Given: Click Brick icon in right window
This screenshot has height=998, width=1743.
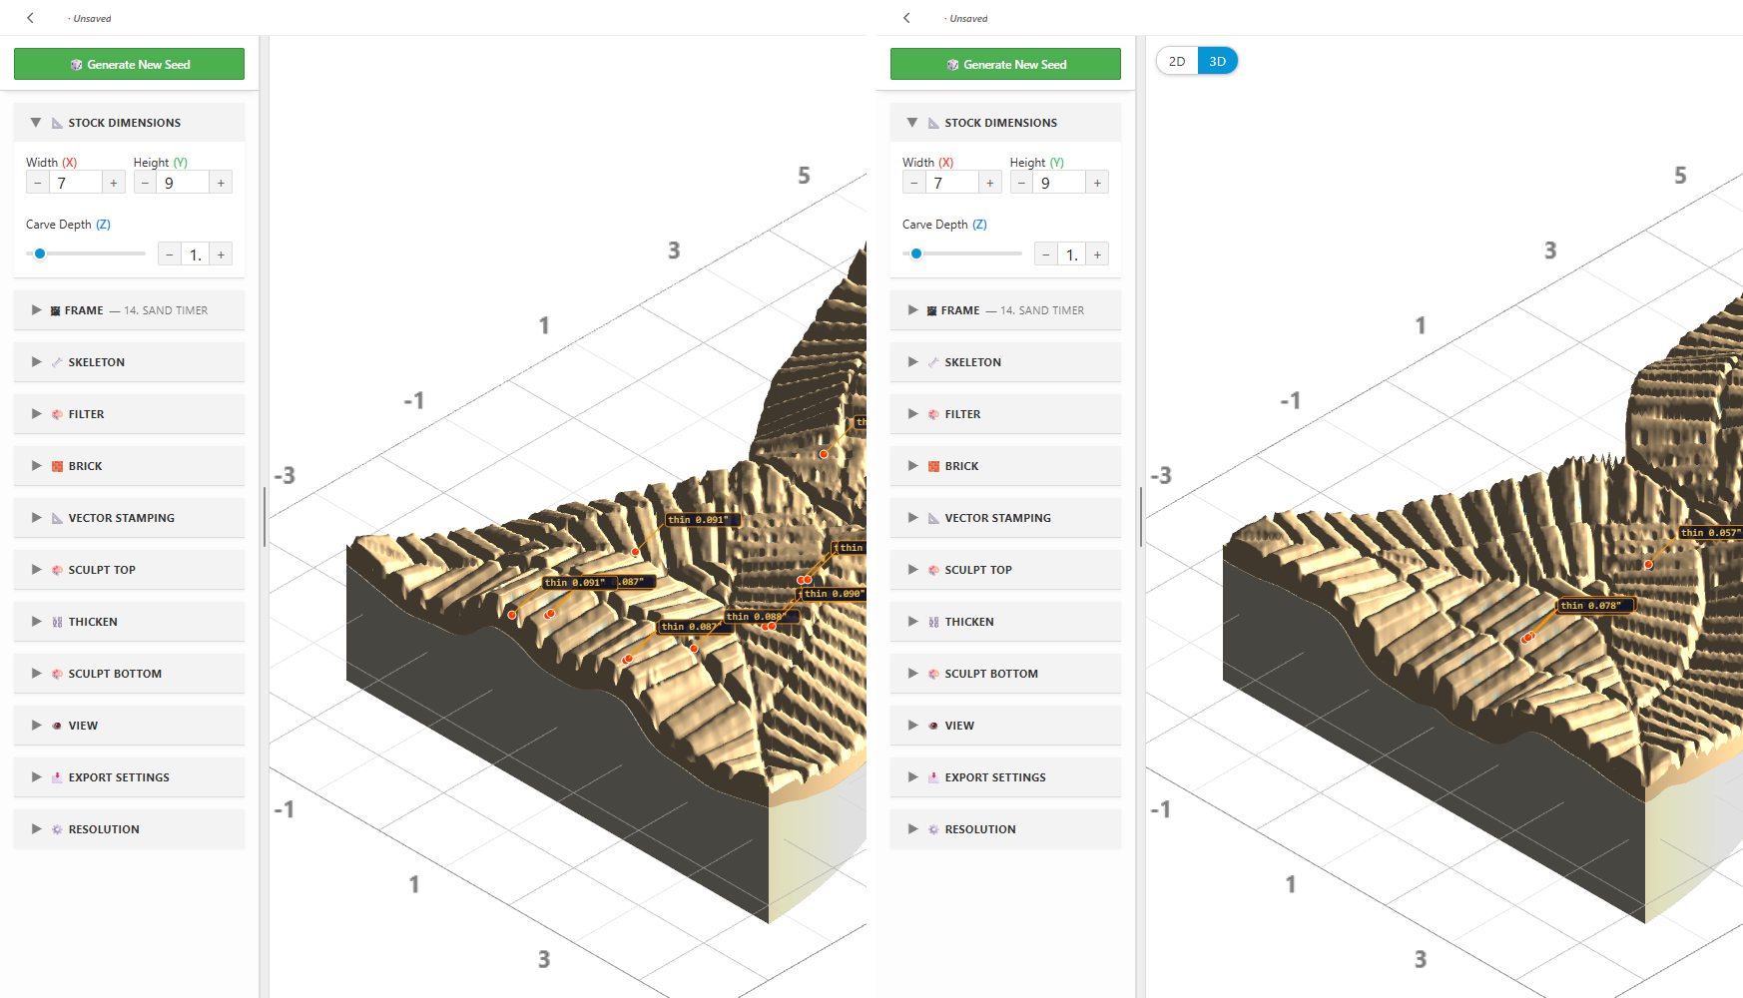Looking at the screenshot, I should point(933,466).
